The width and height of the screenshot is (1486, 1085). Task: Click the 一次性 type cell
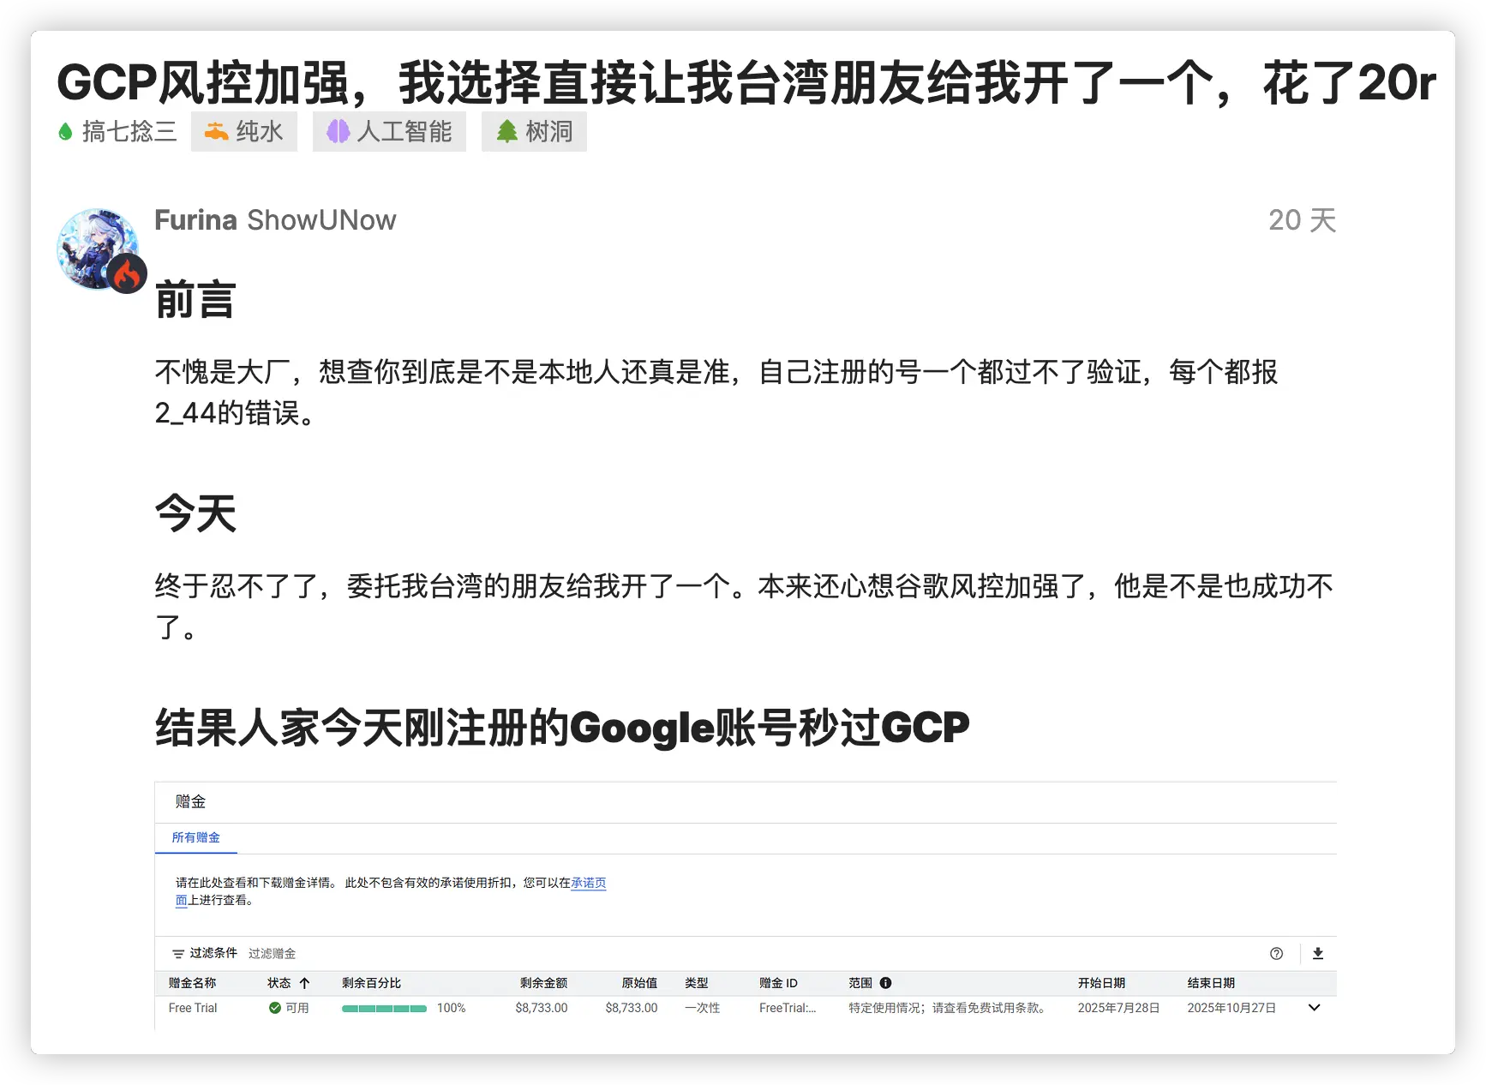pyautogui.click(x=702, y=1008)
